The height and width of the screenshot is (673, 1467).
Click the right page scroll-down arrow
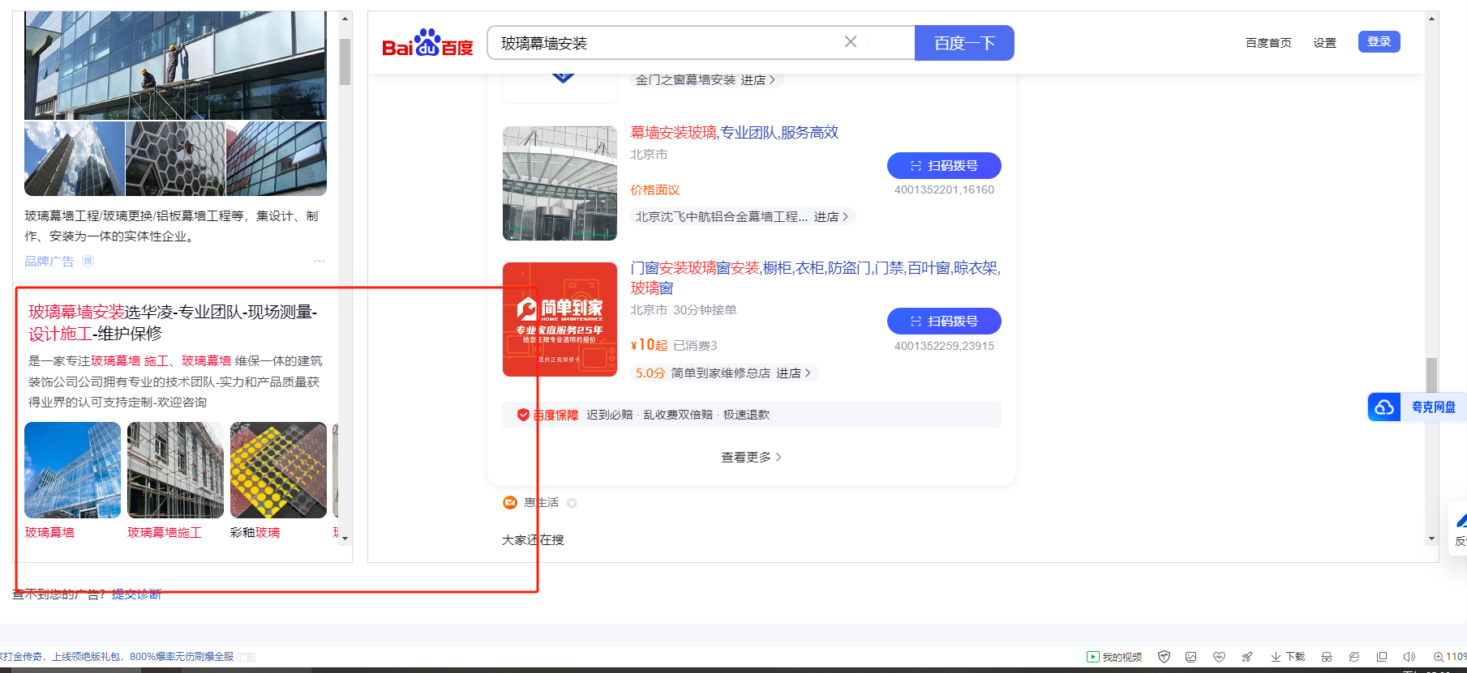click(x=1431, y=539)
